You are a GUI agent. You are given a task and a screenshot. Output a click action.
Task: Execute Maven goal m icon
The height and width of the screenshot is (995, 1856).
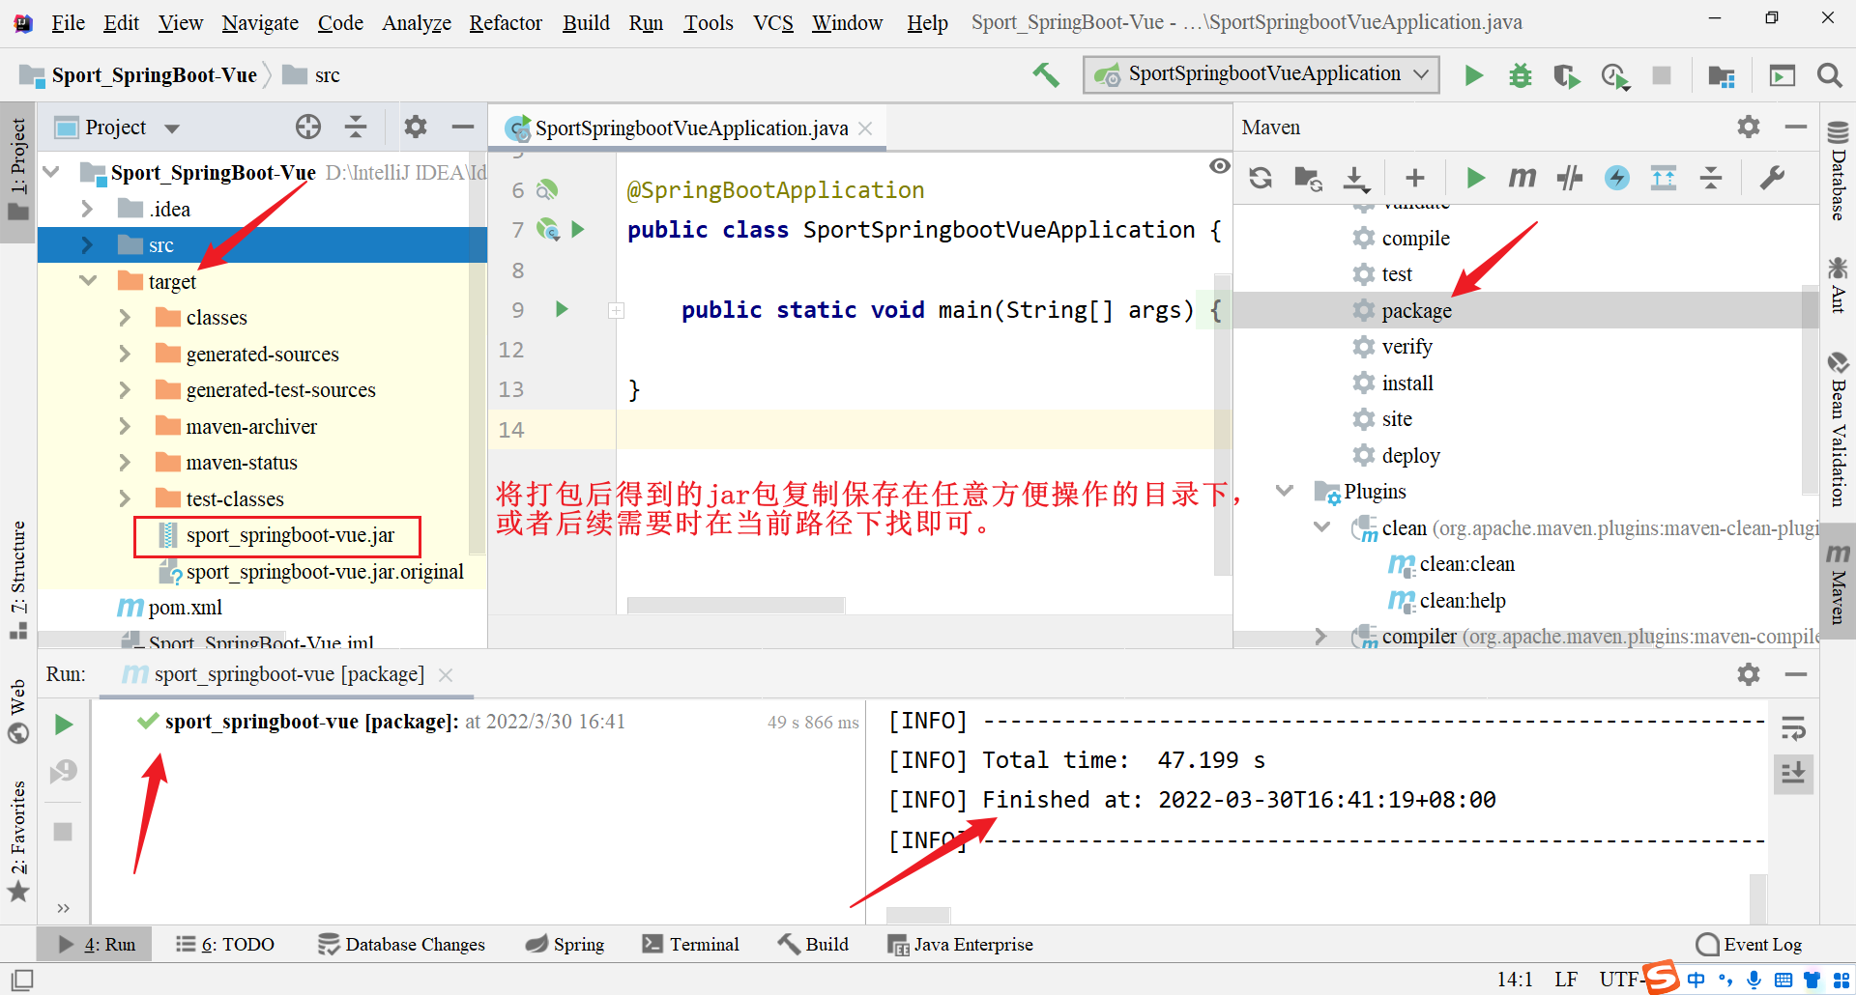tap(1522, 178)
